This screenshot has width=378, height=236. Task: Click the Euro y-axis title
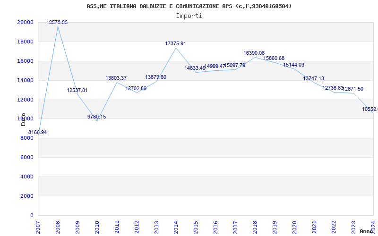(x=23, y=119)
